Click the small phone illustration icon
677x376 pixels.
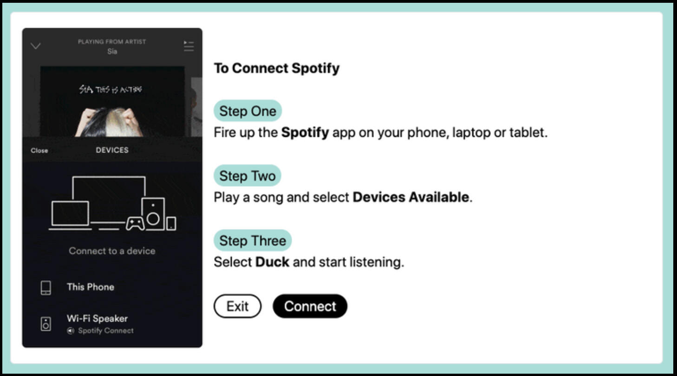pos(171,223)
